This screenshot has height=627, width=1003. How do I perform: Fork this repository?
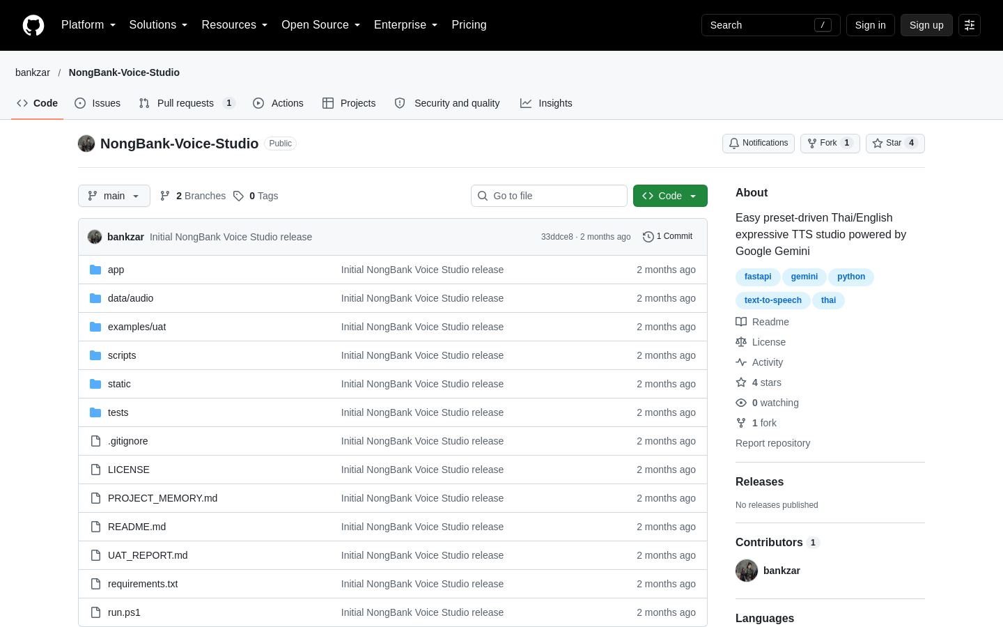[x=830, y=144]
